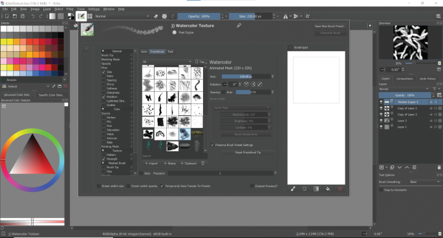
Task: Open Brush Smoothing Basic dropdown
Action: click(425, 182)
